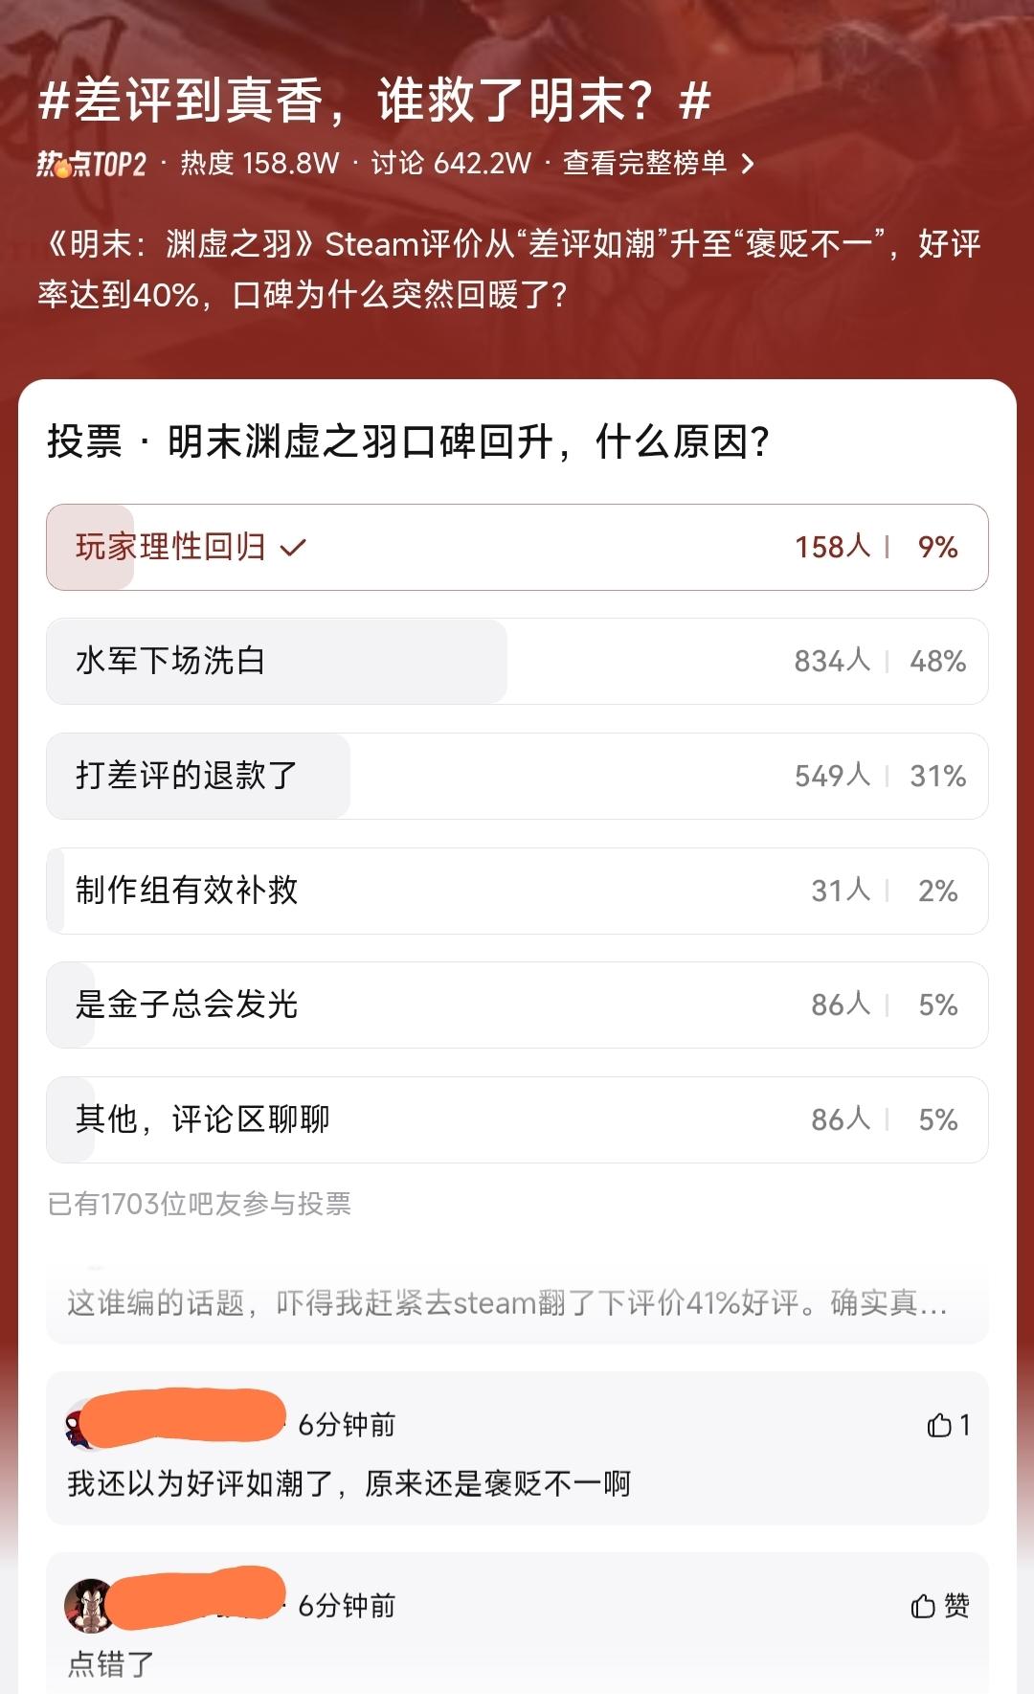Open the Spider-Man avatar of first commenter
This screenshot has width=1034, height=1694.
(76, 1426)
